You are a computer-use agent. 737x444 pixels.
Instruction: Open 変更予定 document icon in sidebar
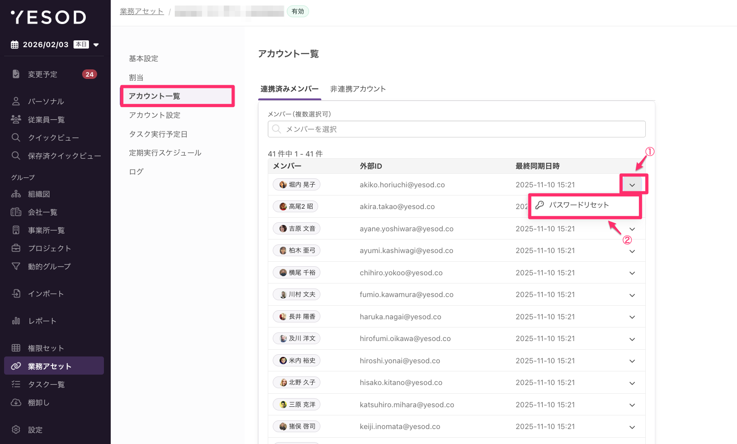pos(16,74)
